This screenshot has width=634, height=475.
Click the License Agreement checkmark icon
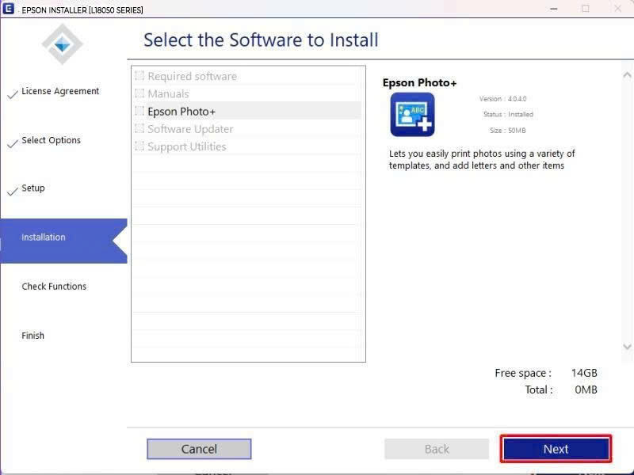(13, 94)
